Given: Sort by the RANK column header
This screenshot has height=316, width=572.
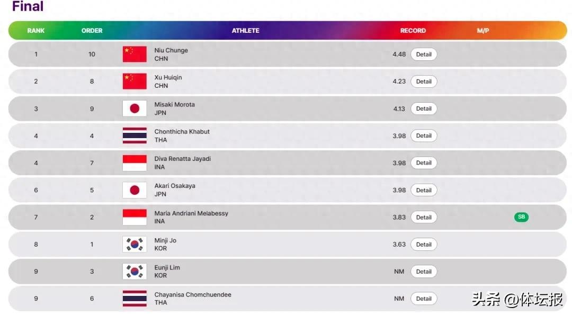Looking at the screenshot, I should coord(36,31).
